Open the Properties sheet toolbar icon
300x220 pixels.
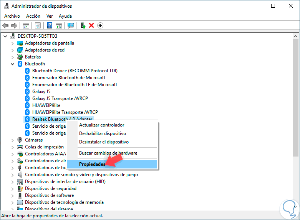pos(38,25)
